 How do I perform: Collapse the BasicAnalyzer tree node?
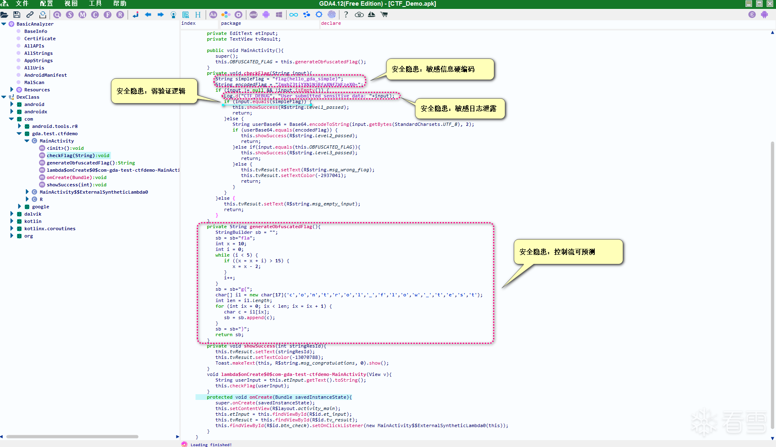[4, 24]
